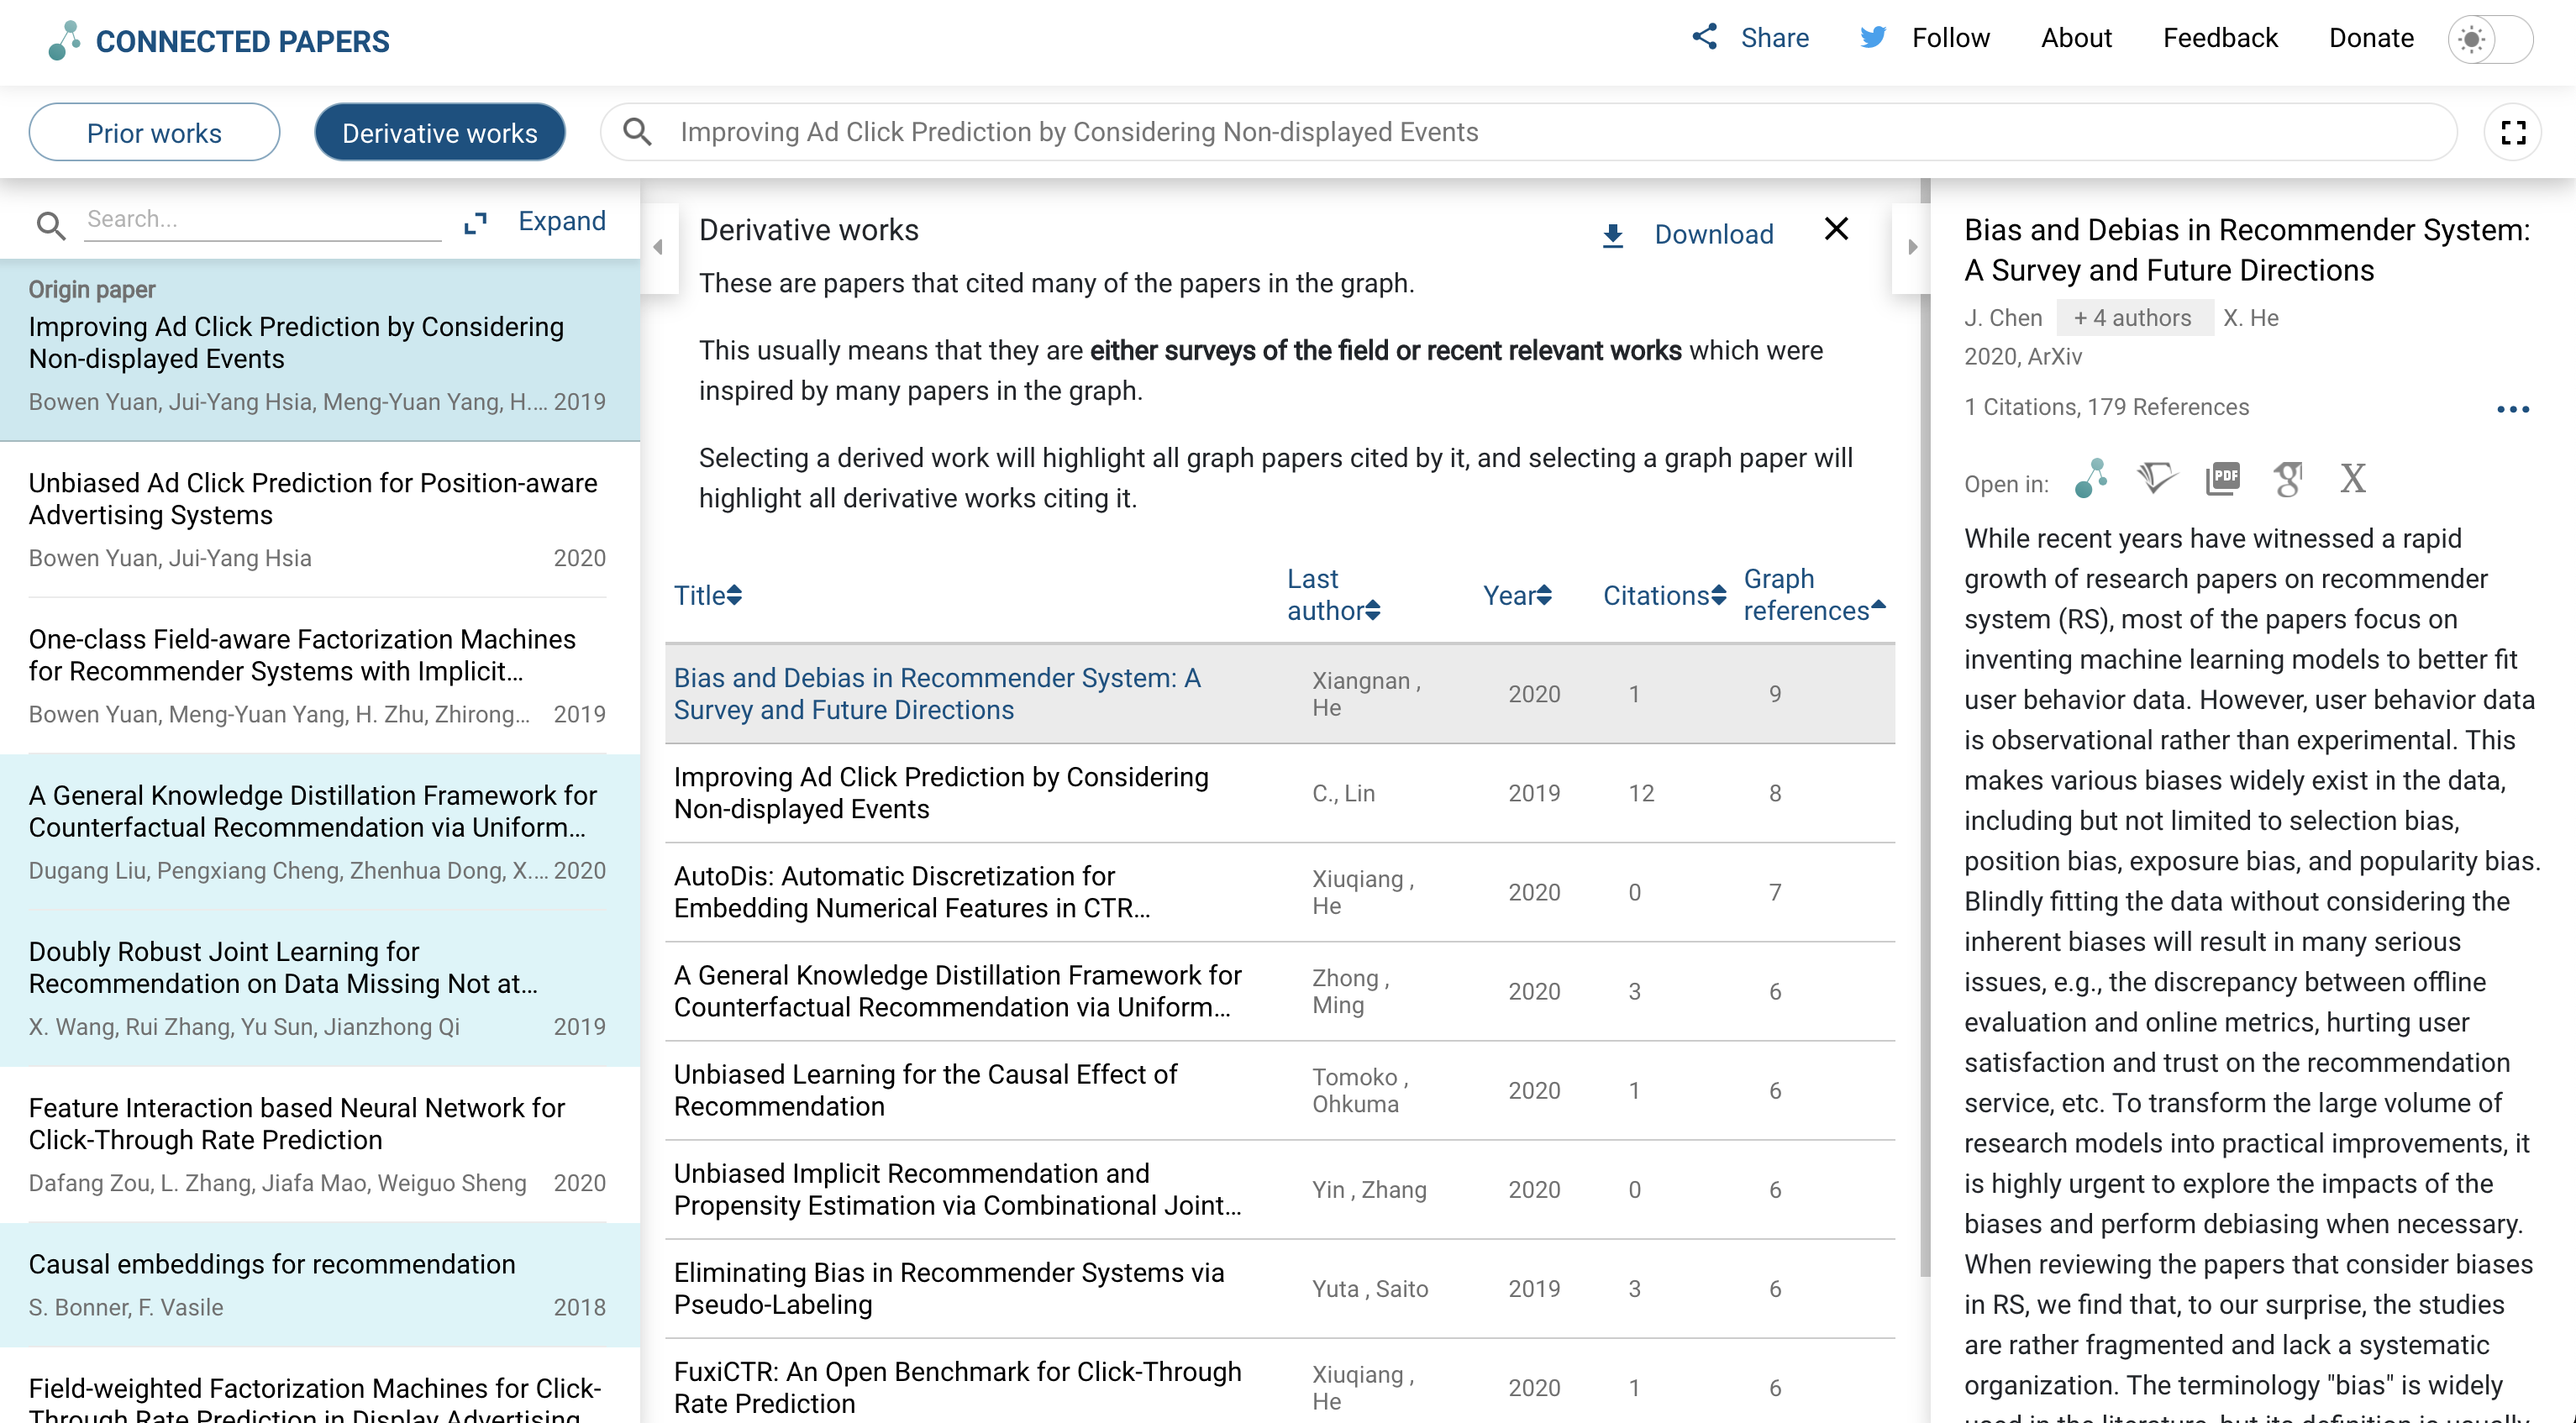Screen dimensions: 2576x1423
Task: Expand the + 4 authors chip
Action: [2133, 318]
